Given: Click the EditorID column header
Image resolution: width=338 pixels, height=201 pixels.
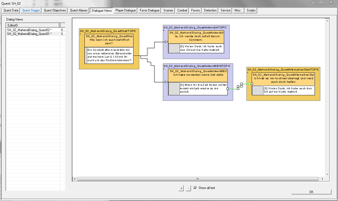Looking at the screenshot, I should [33, 25].
